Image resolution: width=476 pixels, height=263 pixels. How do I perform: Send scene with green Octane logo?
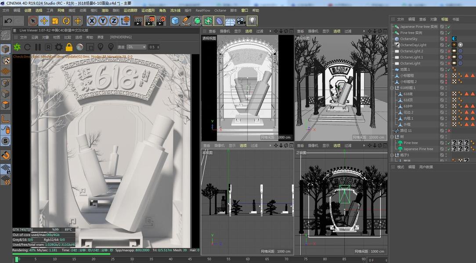pos(17,47)
